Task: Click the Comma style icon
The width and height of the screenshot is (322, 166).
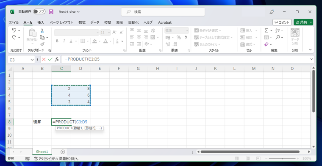Action: tap(186, 37)
